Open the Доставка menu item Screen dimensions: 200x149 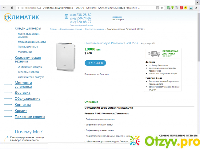tap(22, 92)
